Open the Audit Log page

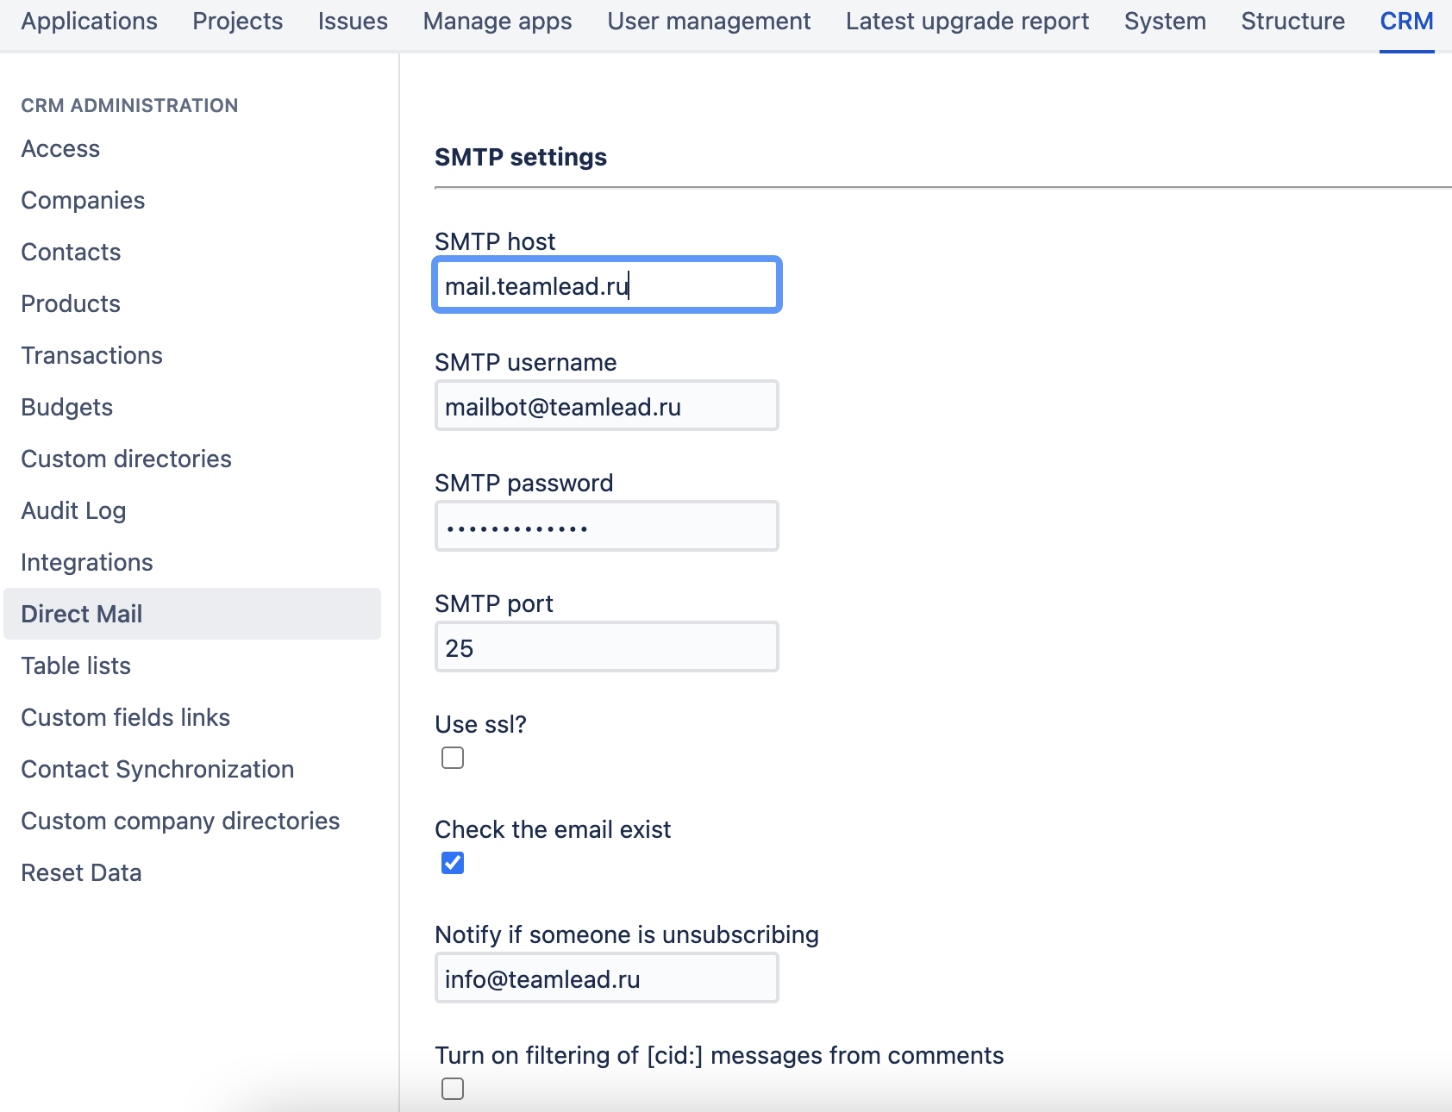pos(73,511)
